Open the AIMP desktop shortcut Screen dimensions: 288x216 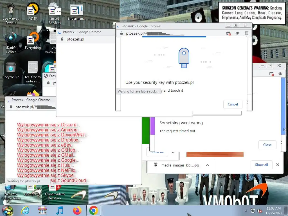coord(33,11)
